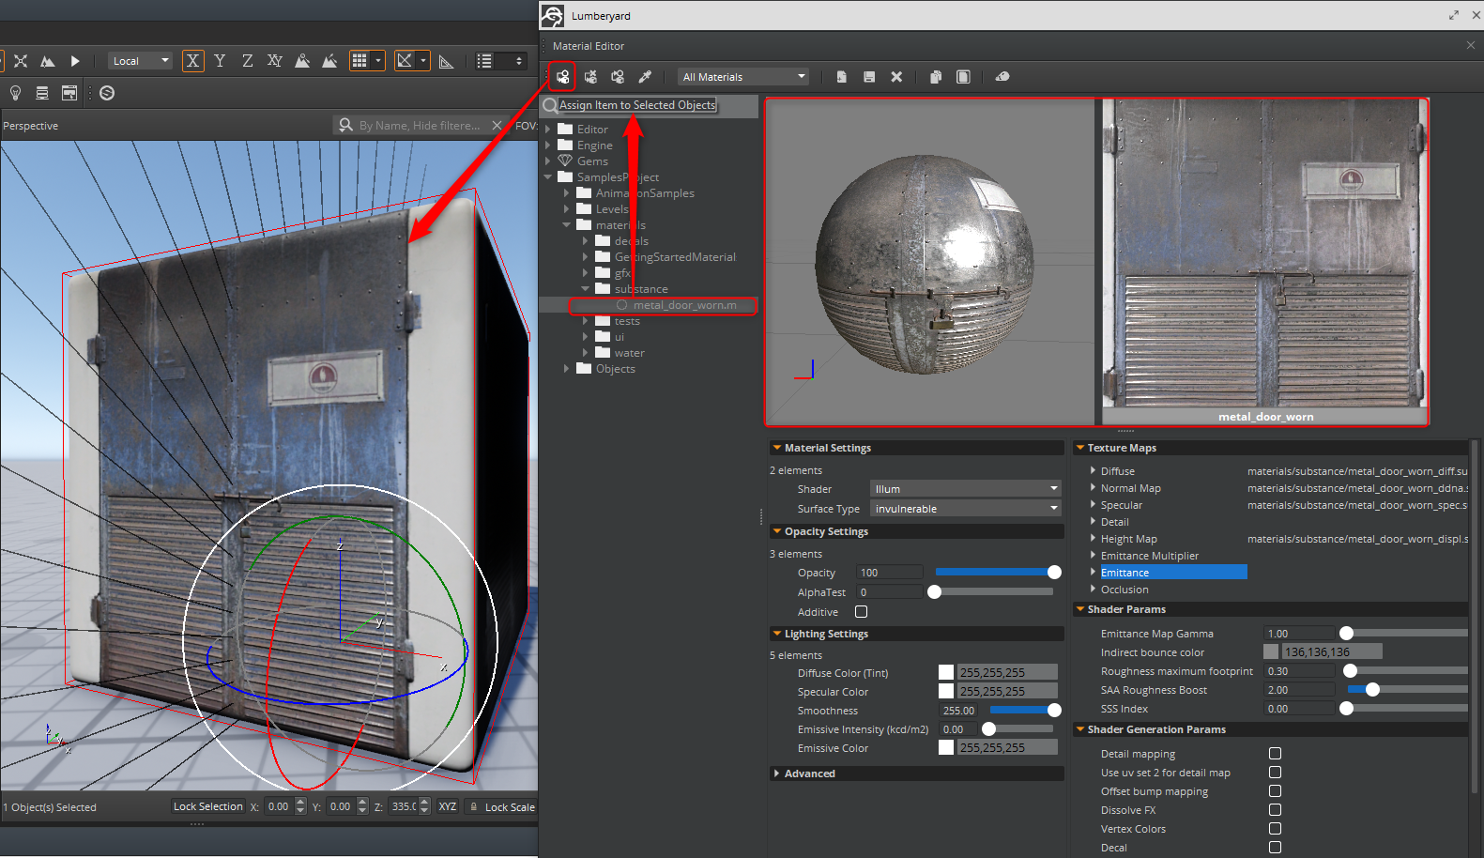Viewport: 1484px width, 858px height.
Task: Select metal_door_worn material in the tree
Action: (684, 305)
